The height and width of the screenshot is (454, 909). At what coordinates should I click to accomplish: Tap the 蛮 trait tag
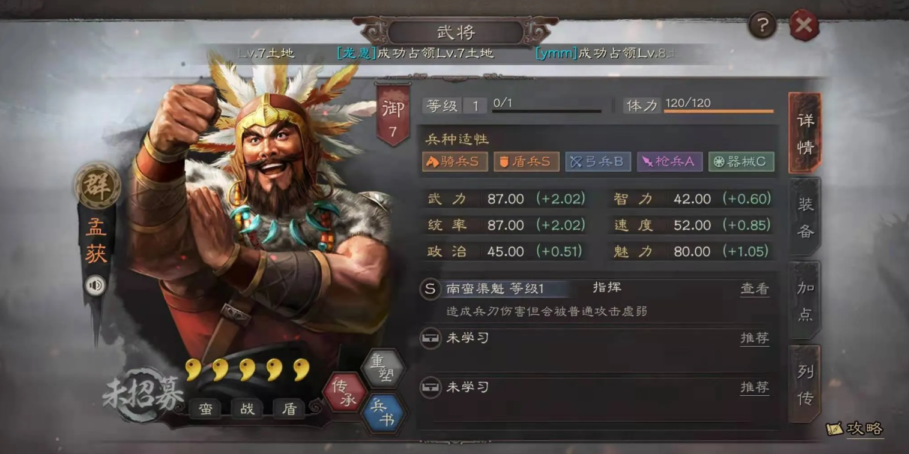click(205, 410)
